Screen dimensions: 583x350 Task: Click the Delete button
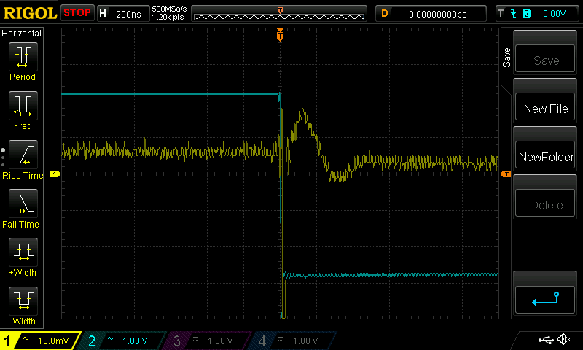coord(545,203)
